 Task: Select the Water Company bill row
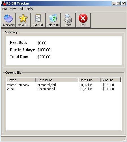pyautogui.click(x=64, y=85)
